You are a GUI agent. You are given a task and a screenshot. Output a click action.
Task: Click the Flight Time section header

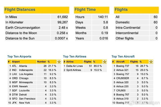85,10
